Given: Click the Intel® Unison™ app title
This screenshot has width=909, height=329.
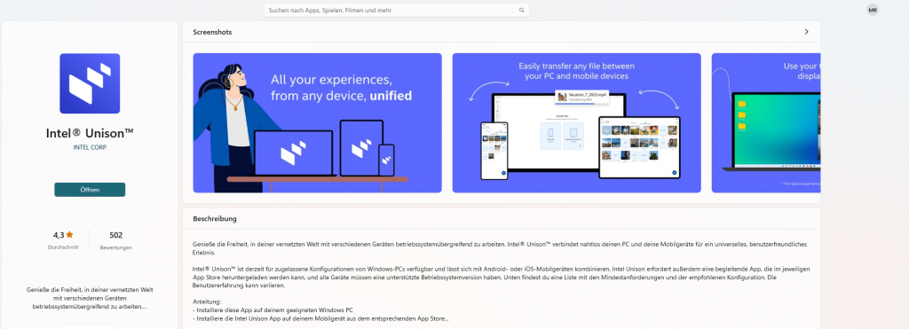Looking at the screenshot, I should [90, 133].
